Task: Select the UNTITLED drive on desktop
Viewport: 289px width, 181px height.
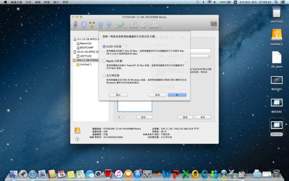Action: click(x=276, y=15)
